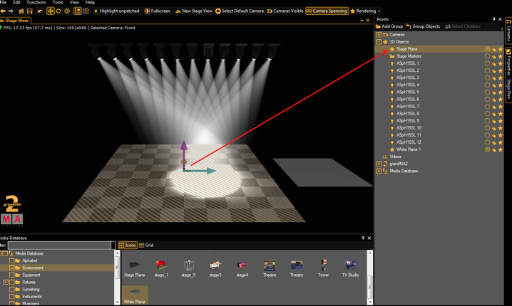Pick the TV Studio environment icon
The image size is (512, 306).
(x=350, y=268)
